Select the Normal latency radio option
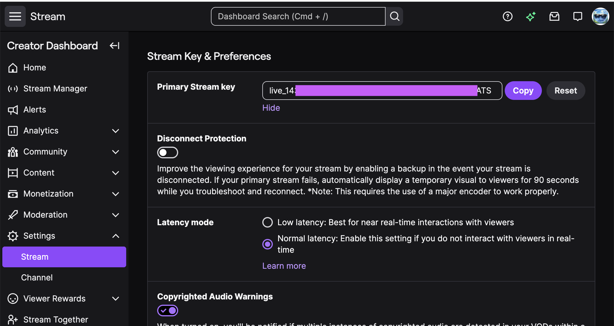Screen dimensions: 614x326 [268, 244]
